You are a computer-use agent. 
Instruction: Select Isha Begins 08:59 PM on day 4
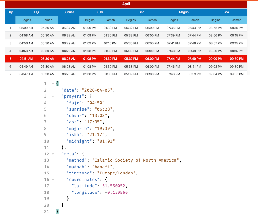tap(216, 51)
